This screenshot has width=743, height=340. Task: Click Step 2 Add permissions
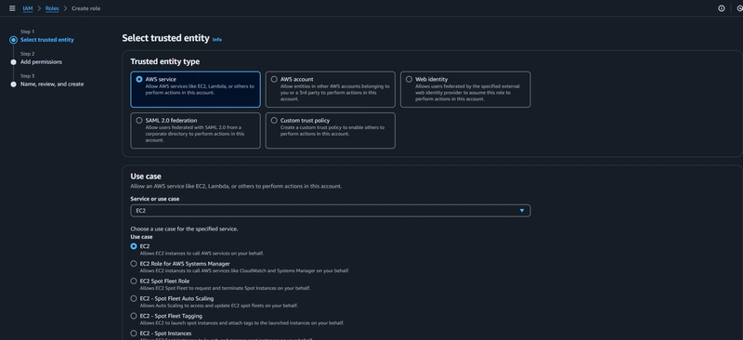[x=41, y=62]
